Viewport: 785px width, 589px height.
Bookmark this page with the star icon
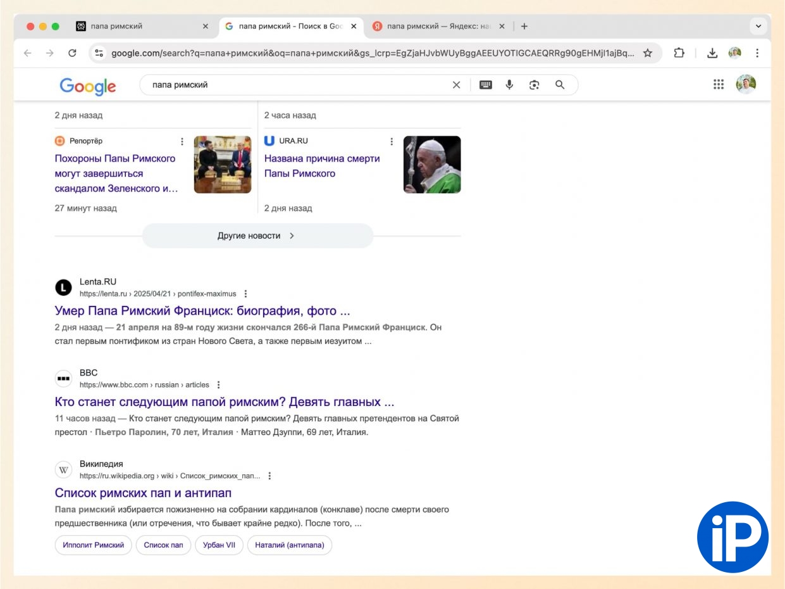coord(647,53)
